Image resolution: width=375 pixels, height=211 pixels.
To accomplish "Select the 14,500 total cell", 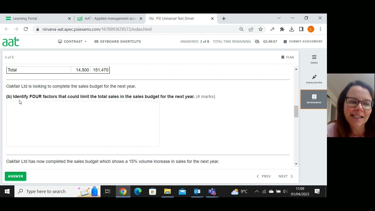I will tap(81, 70).
